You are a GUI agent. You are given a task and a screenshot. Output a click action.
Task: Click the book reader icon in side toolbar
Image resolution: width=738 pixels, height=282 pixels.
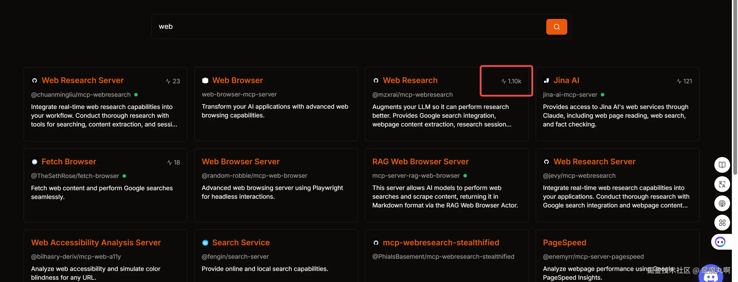coord(722,165)
